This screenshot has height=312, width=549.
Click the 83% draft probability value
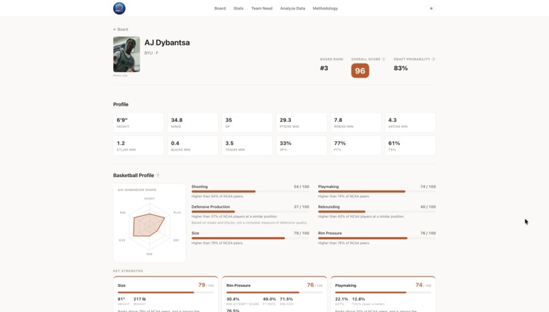(x=401, y=68)
